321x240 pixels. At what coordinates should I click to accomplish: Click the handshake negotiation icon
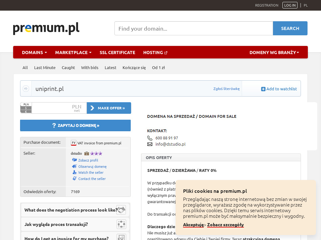point(121,210)
